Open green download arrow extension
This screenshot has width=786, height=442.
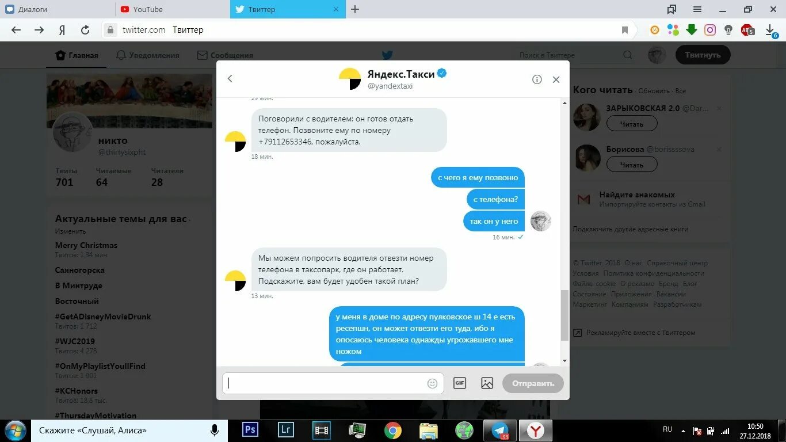[692, 30]
